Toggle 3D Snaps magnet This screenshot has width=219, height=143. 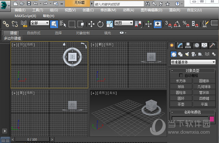tap(168, 24)
